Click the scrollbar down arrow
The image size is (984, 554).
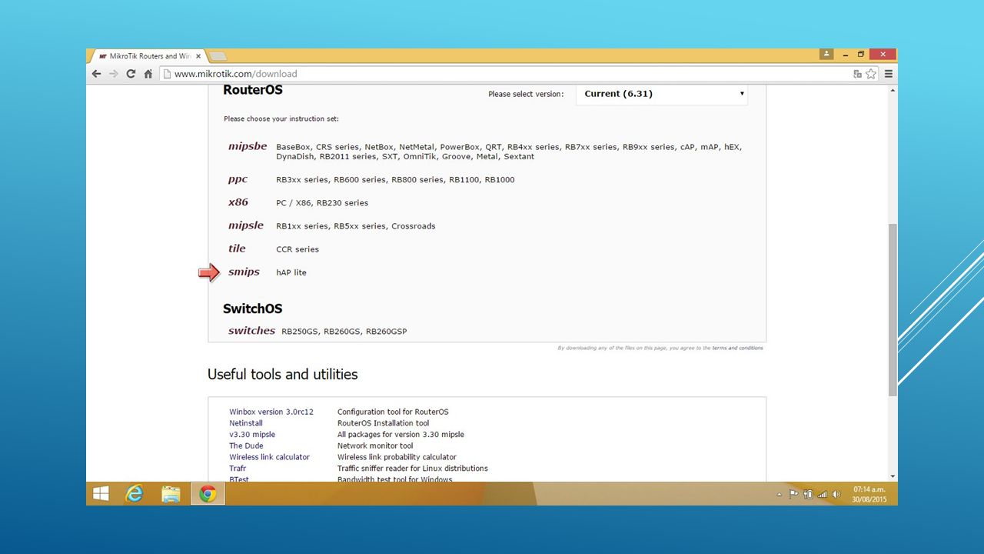coord(893,476)
